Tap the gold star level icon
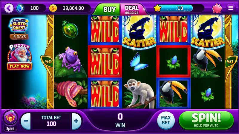 [x=157, y=8]
